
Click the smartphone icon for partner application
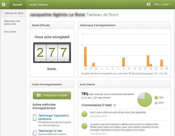[x=35, y=118]
